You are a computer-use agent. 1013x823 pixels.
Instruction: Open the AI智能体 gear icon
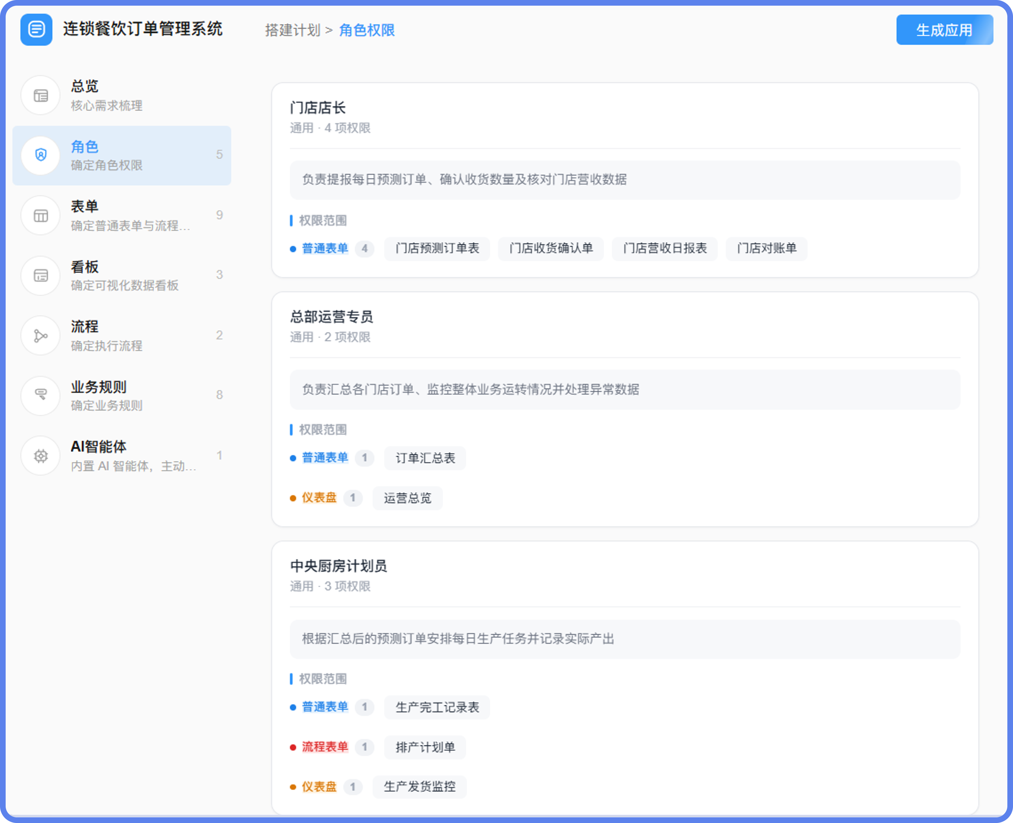(x=41, y=456)
